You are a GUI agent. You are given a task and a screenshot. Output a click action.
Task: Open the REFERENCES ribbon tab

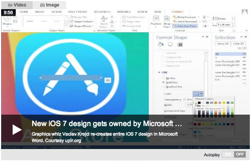102,12
